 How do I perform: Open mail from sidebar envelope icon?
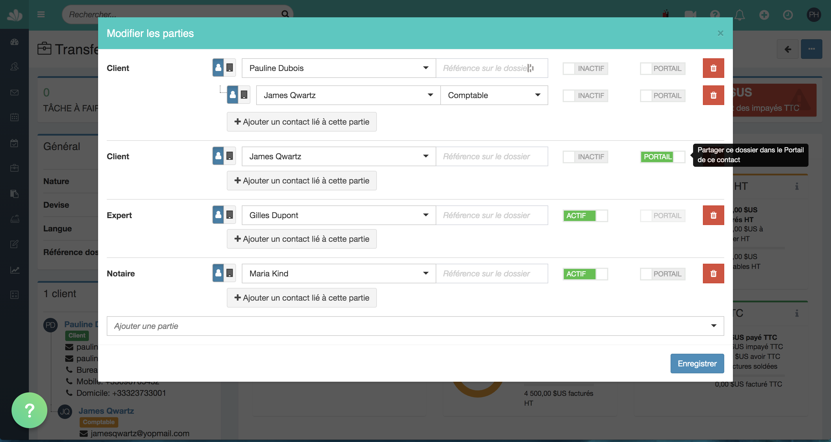coord(14,93)
